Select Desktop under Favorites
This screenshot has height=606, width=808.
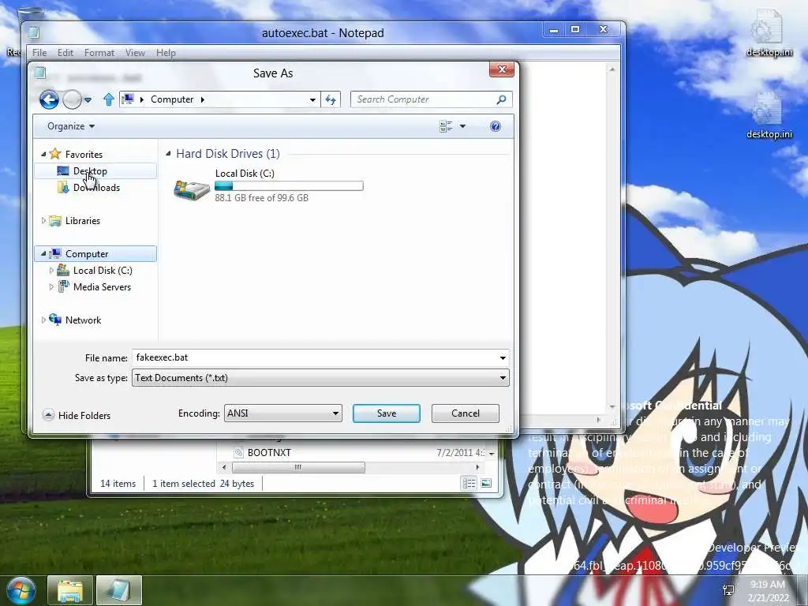(90, 171)
